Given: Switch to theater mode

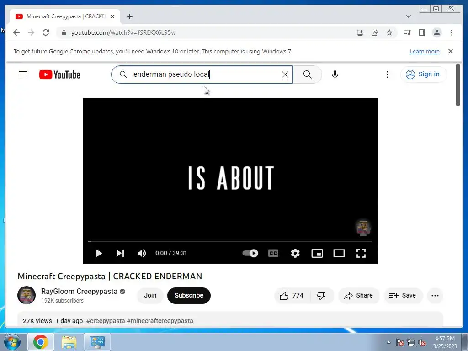Looking at the screenshot, I should (x=339, y=253).
